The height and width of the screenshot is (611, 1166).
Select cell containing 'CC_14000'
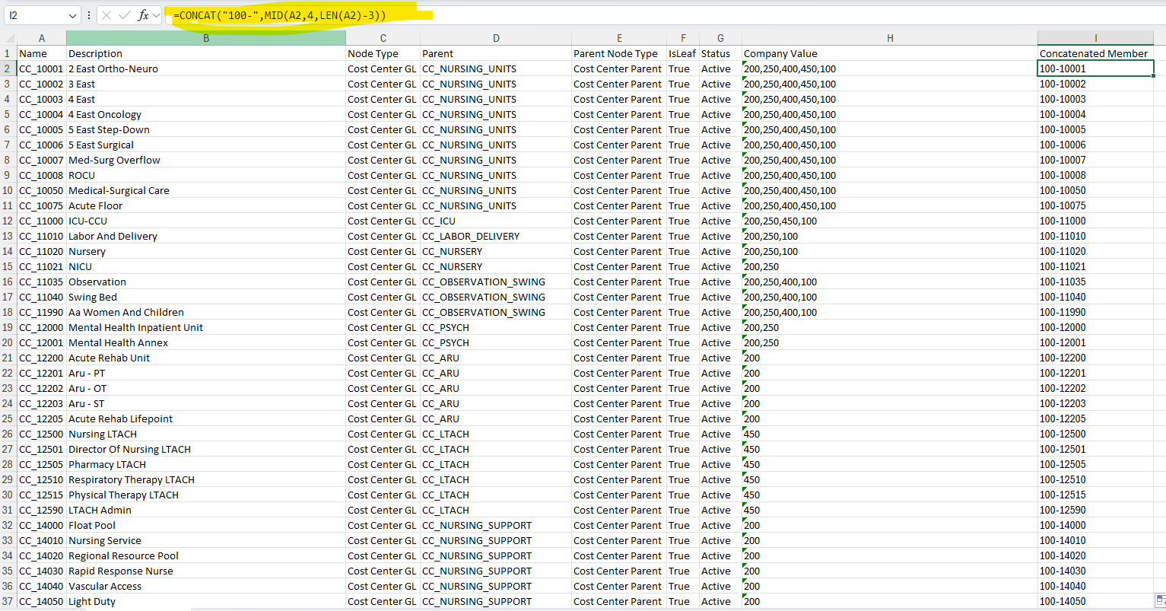pos(41,525)
